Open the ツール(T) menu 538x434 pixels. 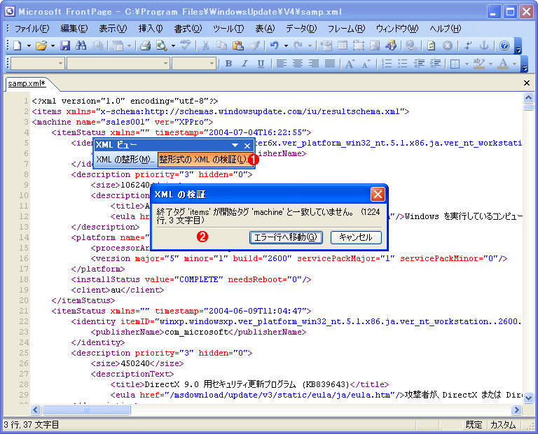pyautogui.click(x=228, y=29)
